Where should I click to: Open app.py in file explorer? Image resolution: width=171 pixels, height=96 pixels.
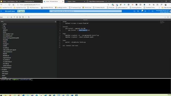(x=5, y=32)
